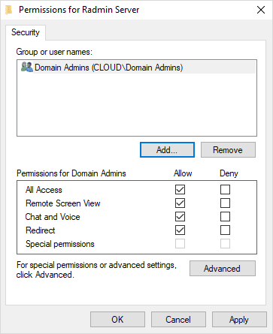Check Deny for Redirect permission
This screenshot has width=273, height=334.
point(225,230)
